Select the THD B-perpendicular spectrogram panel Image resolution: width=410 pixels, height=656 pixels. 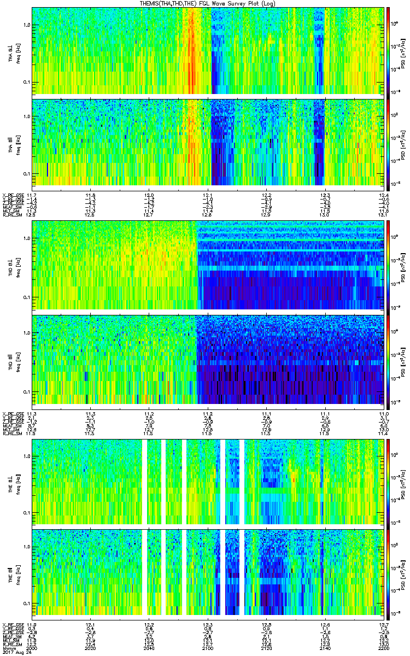[x=208, y=265]
